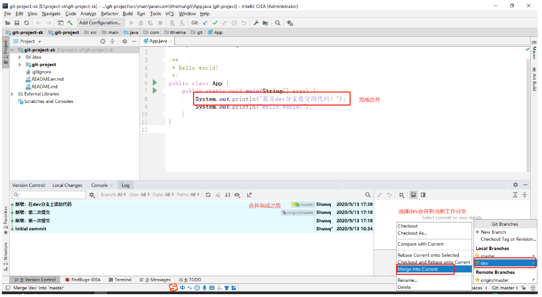542x297 pixels.
Task: Toggle the 2: Favorites tool window stripe
Action: [x=6, y=221]
